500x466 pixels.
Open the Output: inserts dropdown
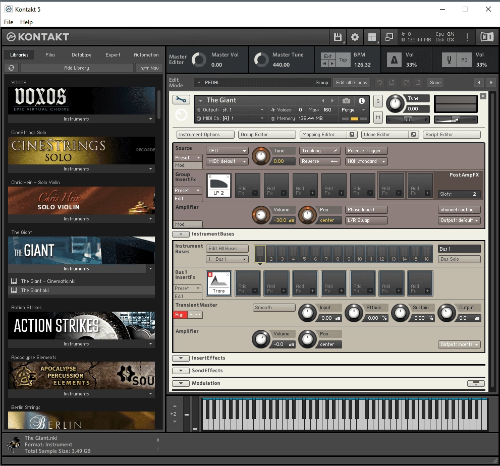[x=459, y=344]
